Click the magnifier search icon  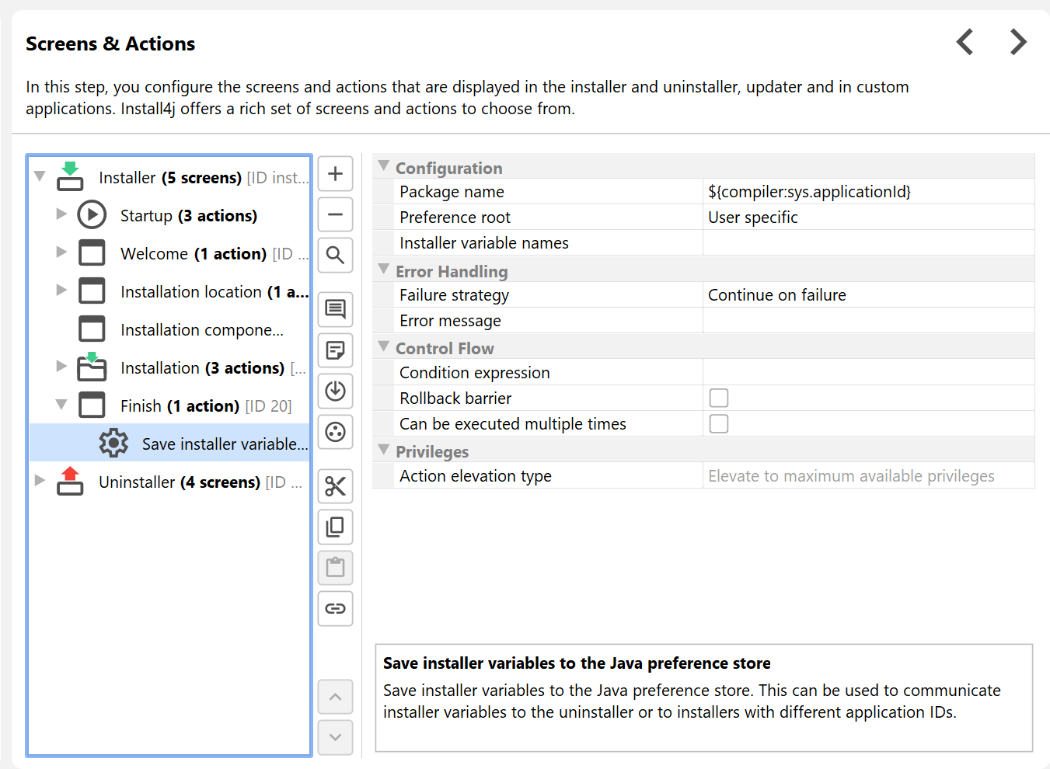[335, 255]
